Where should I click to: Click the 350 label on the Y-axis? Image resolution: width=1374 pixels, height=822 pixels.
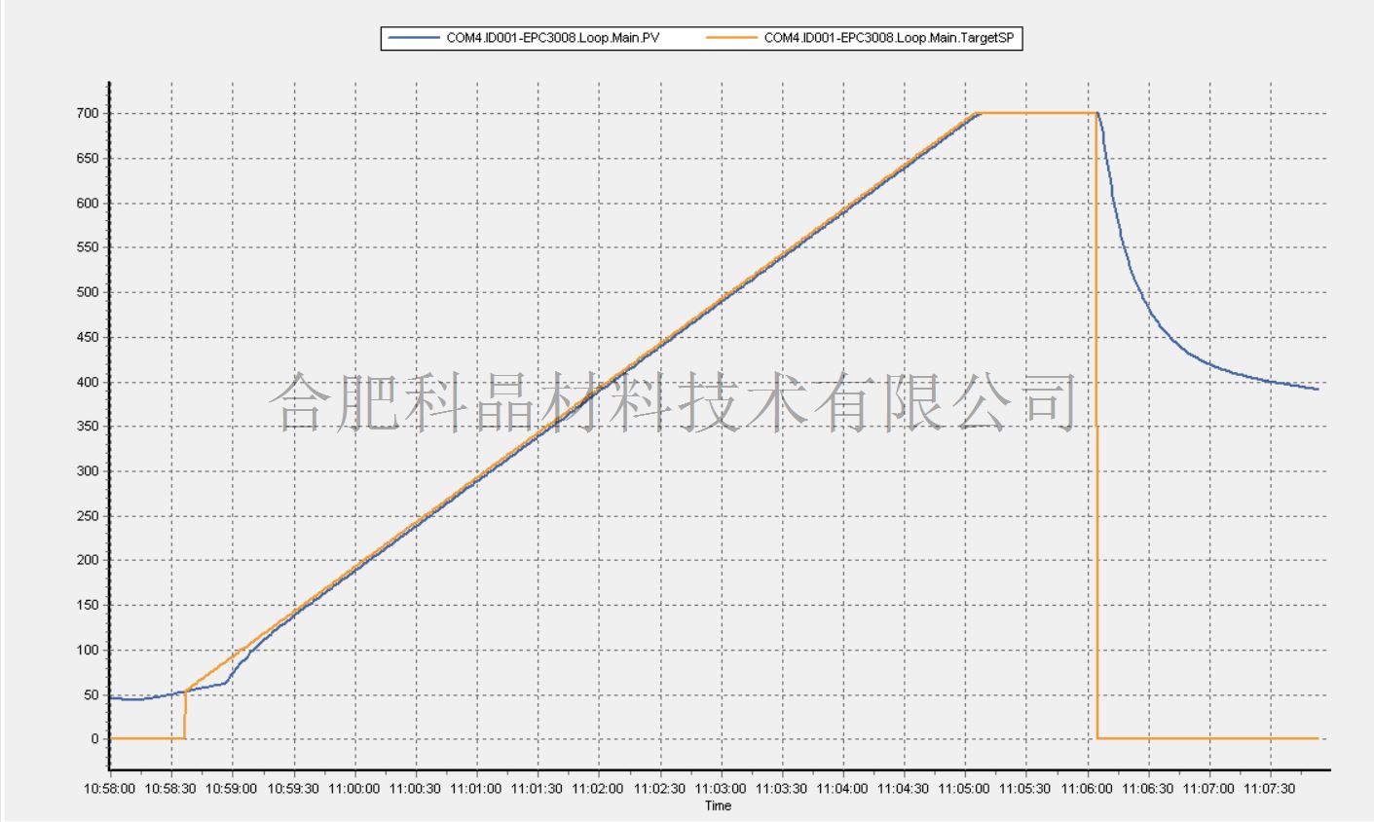(90, 427)
